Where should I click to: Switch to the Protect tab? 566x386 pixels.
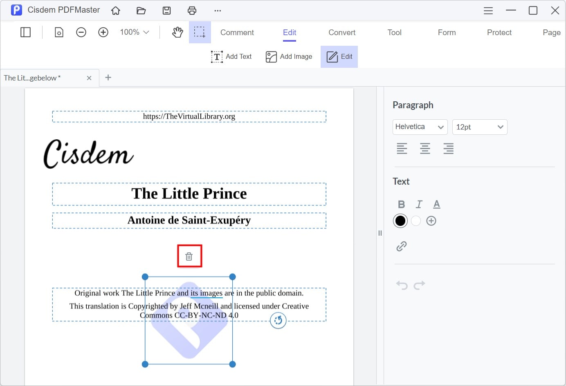tap(499, 32)
